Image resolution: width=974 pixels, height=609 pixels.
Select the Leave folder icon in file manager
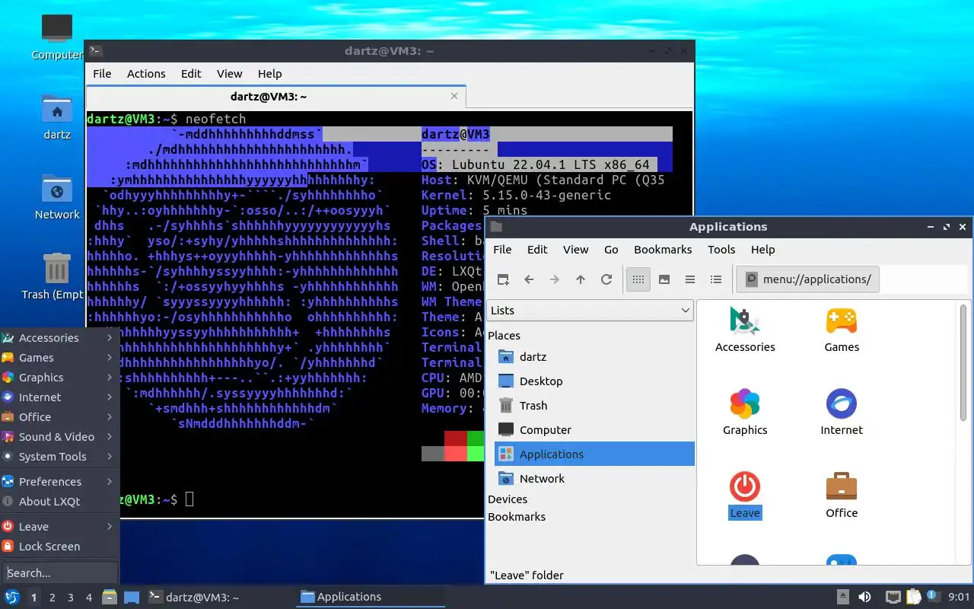point(745,495)
